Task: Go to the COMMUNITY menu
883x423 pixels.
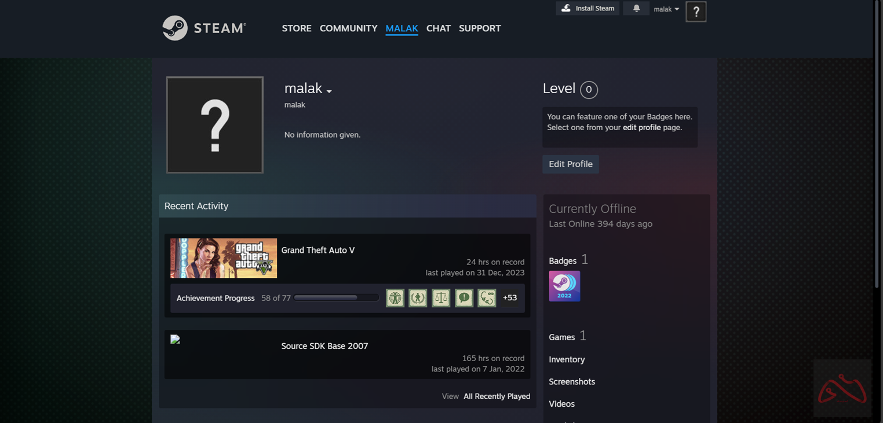Action: pos(348,28)
